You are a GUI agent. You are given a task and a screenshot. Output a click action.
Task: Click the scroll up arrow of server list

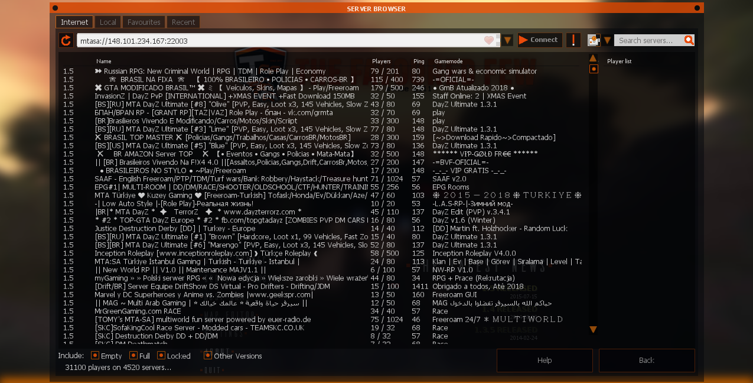[x=594, y=58]
